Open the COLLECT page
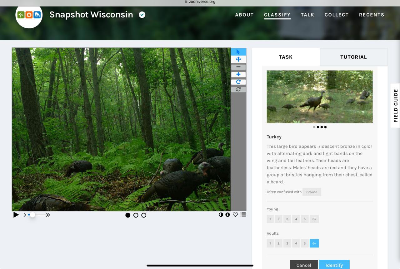The width and height of the screenshot is (400, 269). click(x=337, y=15)
